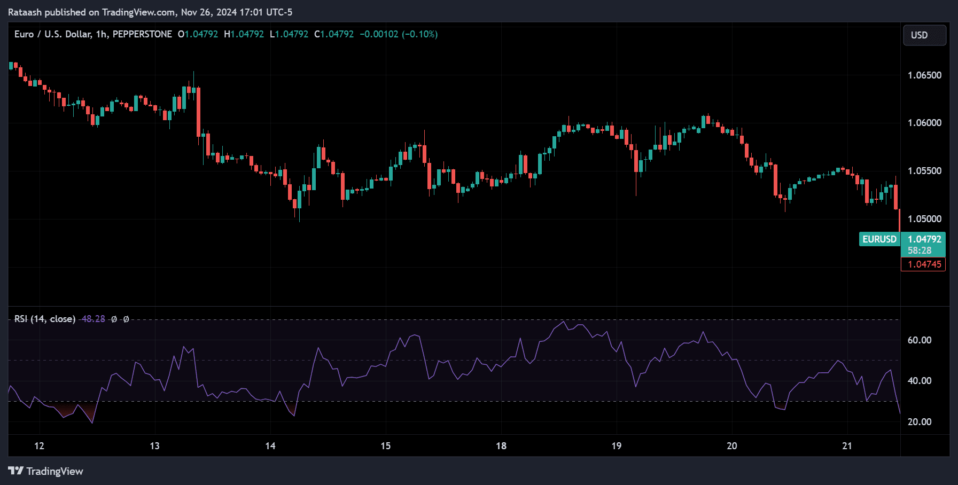Click the RSI value 48.28 readout
This screenshot has height=485, width=958.
[94, 318]
